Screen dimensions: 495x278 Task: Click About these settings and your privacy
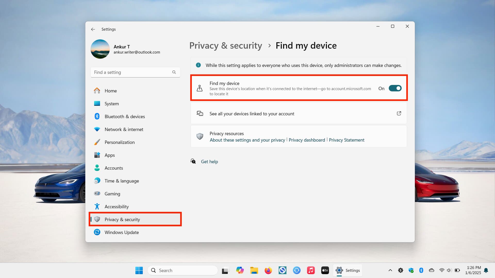coord(247,140)
